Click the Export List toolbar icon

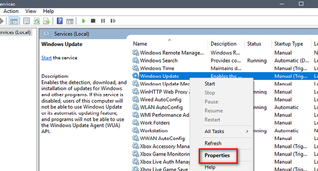[46, 21]
